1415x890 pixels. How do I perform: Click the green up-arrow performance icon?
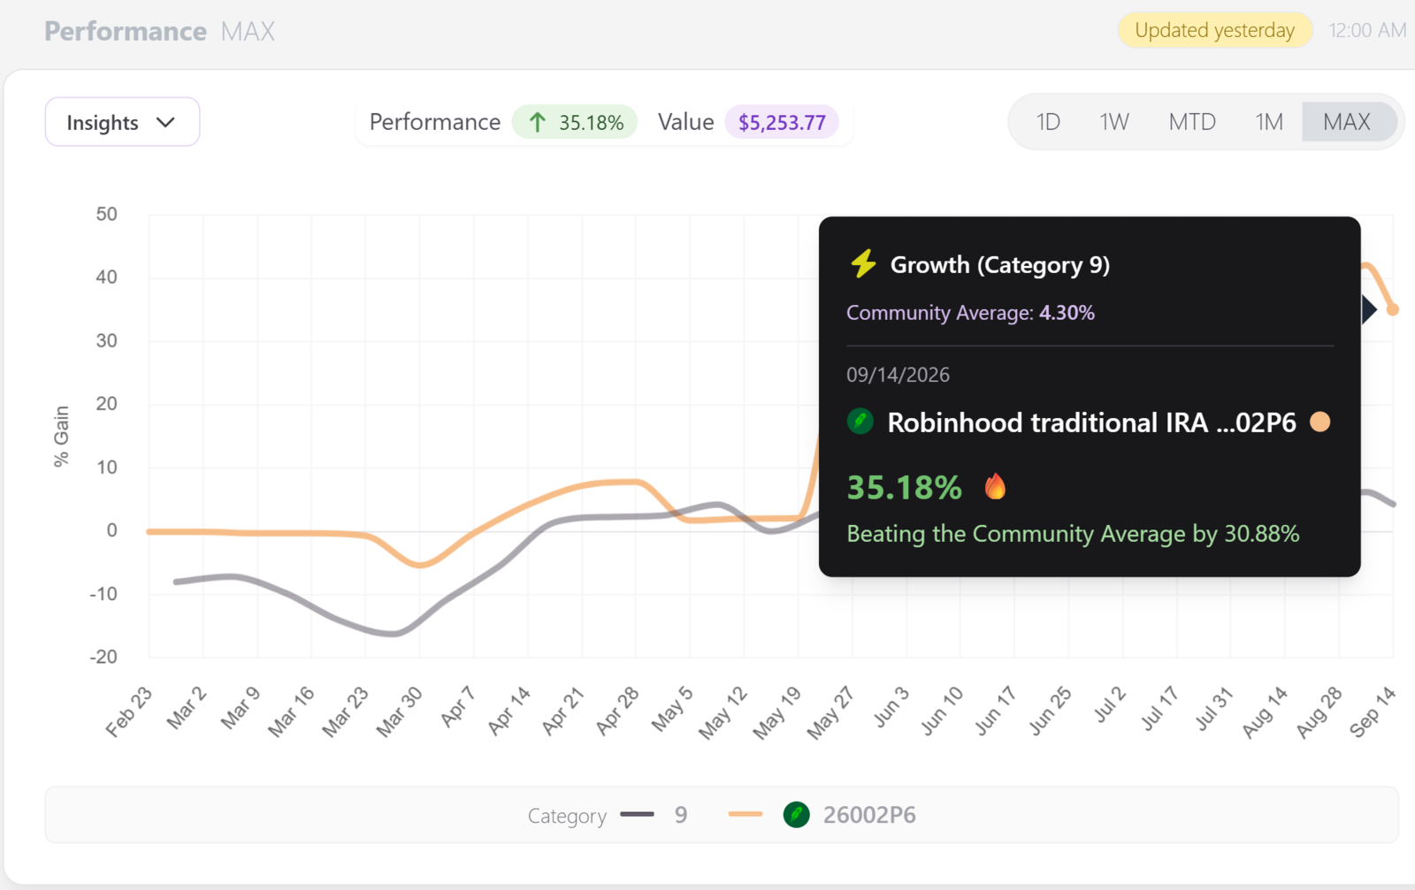tap(537, 122)
